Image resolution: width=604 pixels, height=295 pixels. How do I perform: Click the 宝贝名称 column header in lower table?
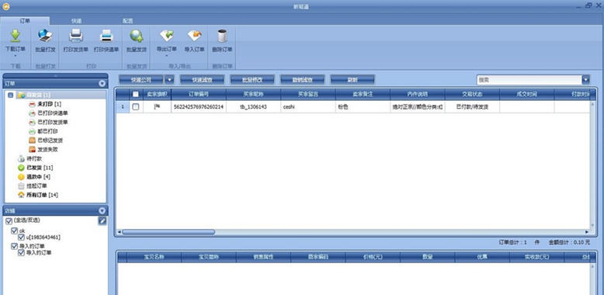click(154, 257)
